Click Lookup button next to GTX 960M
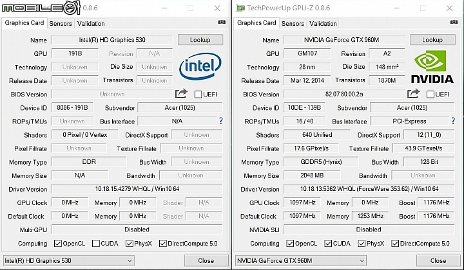The image size is (464, 270). pos(432,40)
